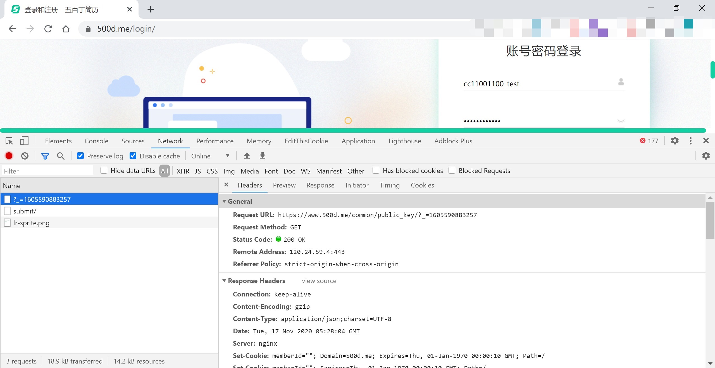Check Has blocked cookies
This screenshot has height=368, width=715.
[376, 170]
